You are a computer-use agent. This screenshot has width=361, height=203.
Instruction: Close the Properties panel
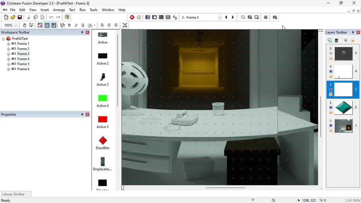click(87, 114)
